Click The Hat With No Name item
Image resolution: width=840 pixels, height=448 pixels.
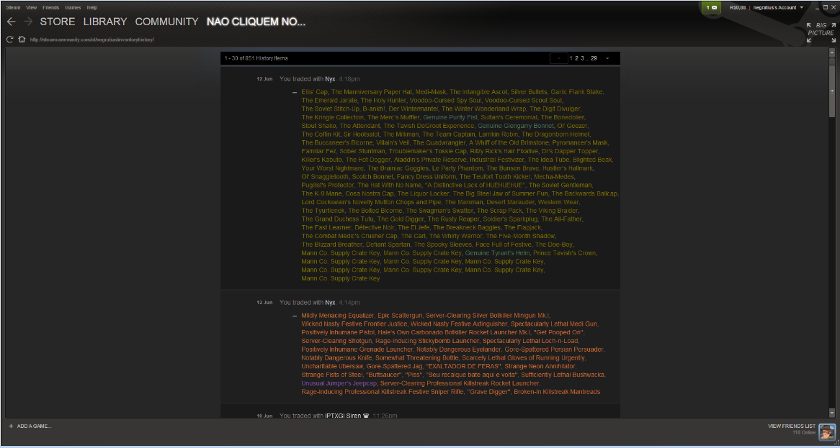coord(390,186)
